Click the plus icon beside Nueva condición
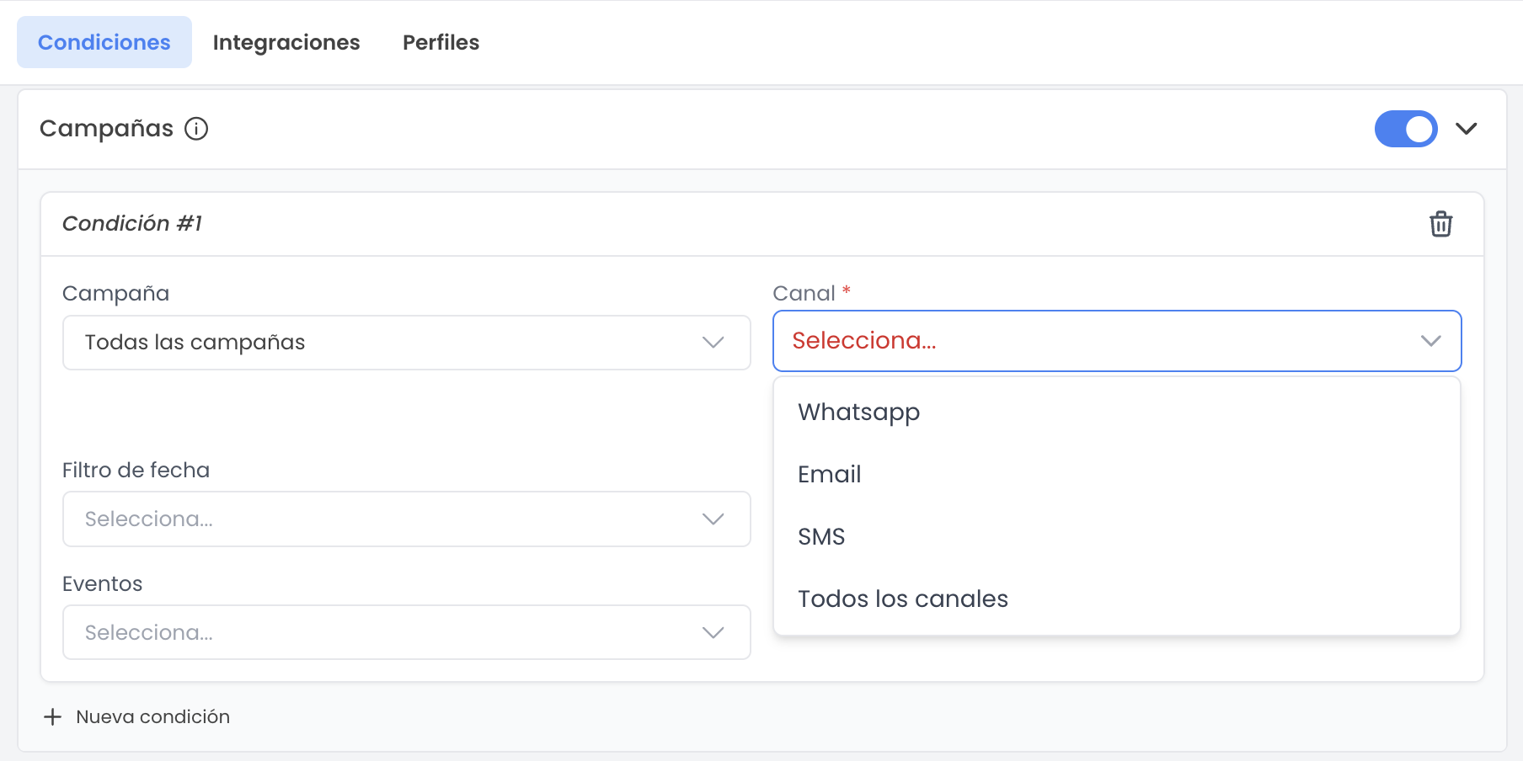 click(x=53, y=716)
